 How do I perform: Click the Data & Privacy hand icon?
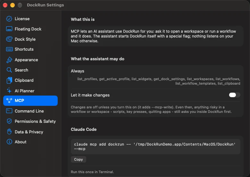9,132
